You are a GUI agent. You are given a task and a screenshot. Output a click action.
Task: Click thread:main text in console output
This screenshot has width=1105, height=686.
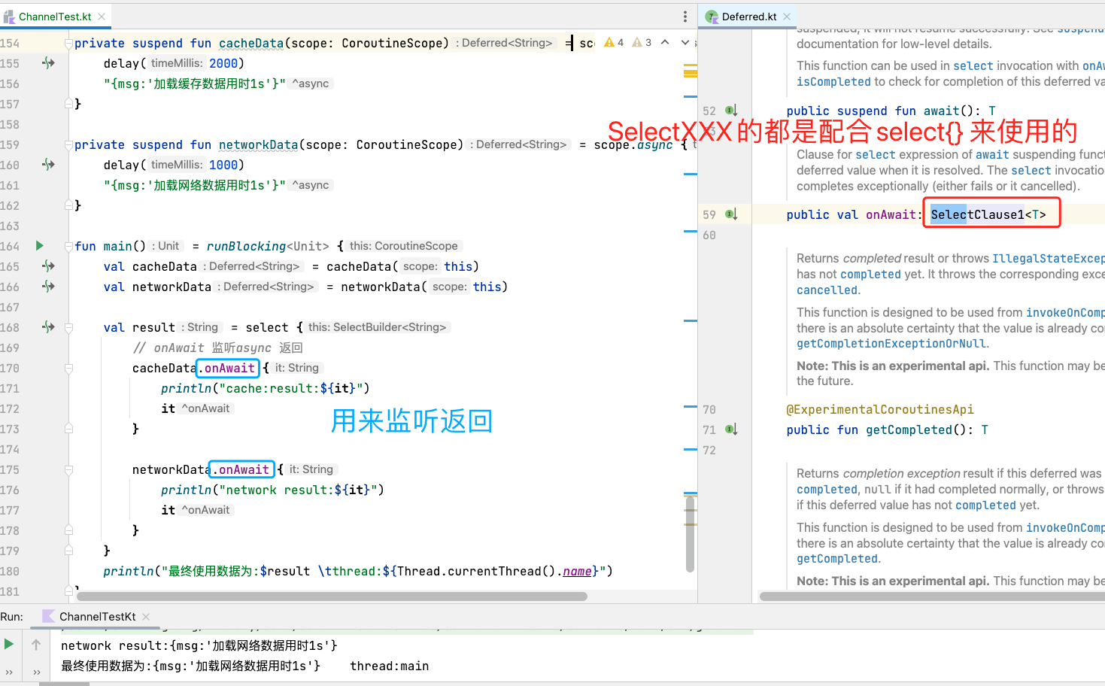(389, 666)
